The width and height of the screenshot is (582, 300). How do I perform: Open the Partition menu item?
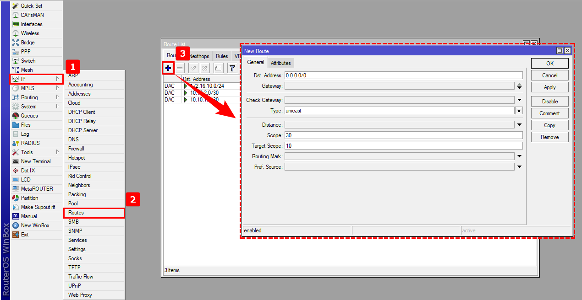click(x=29, y=198)
